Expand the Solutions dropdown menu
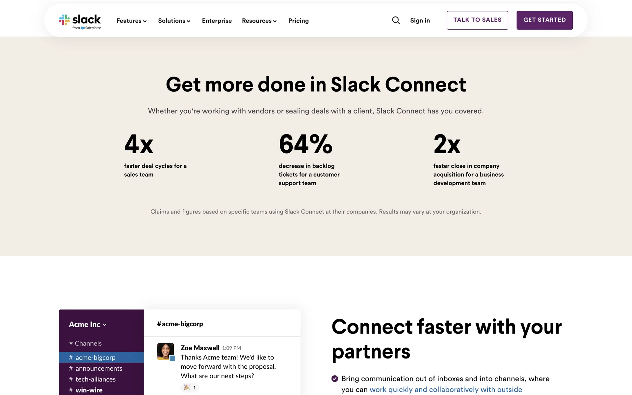Viewport: 632px width, 395px height. point(174,21)
